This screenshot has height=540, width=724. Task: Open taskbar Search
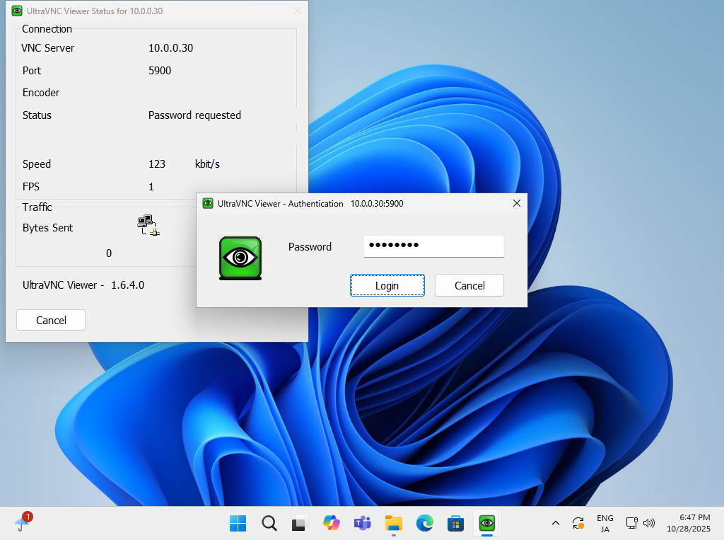269,523
